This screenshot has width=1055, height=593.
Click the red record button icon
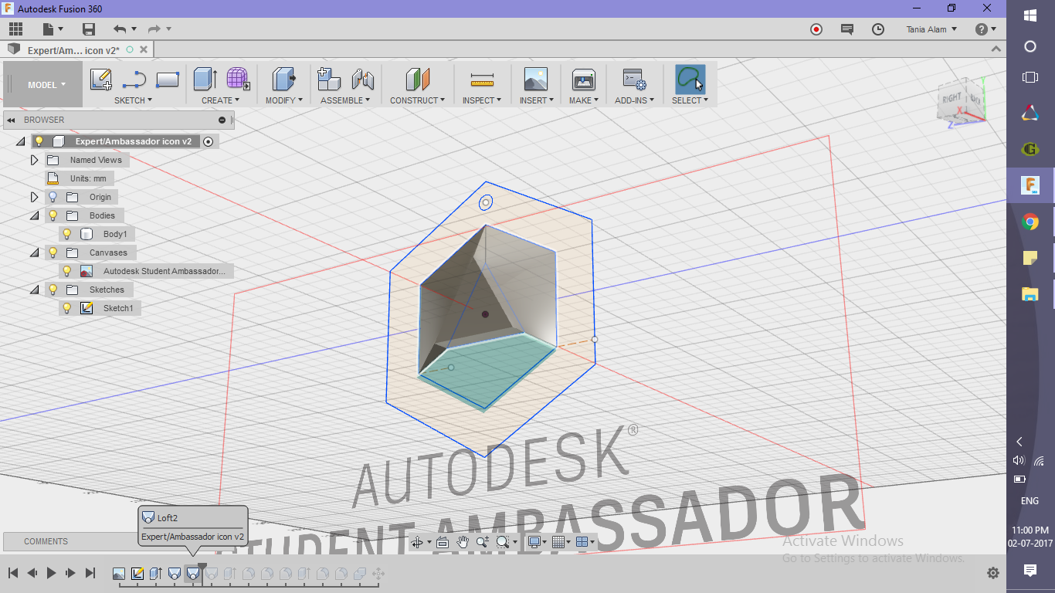(816, 29)
